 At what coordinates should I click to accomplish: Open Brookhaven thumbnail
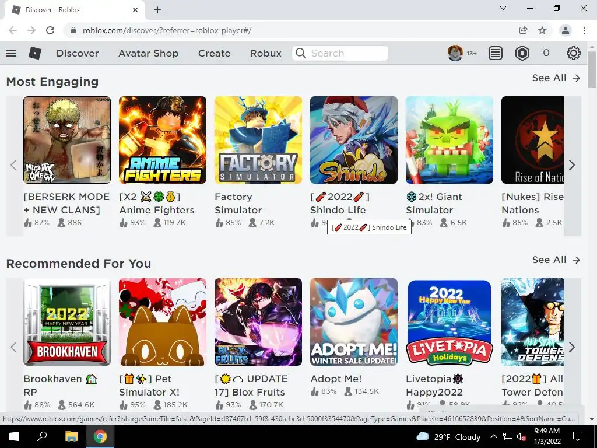(67, 322)
